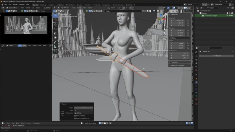Open the Templates menu in text editor
235x132 pixels.
[36, 123]
